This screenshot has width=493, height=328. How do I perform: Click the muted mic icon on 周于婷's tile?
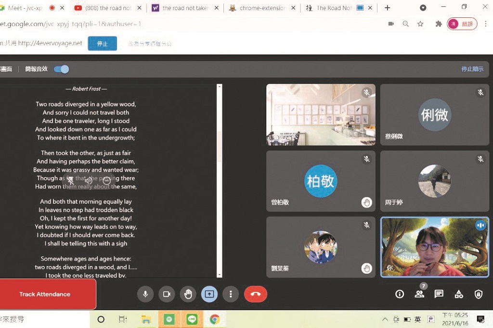pos(480,159)
